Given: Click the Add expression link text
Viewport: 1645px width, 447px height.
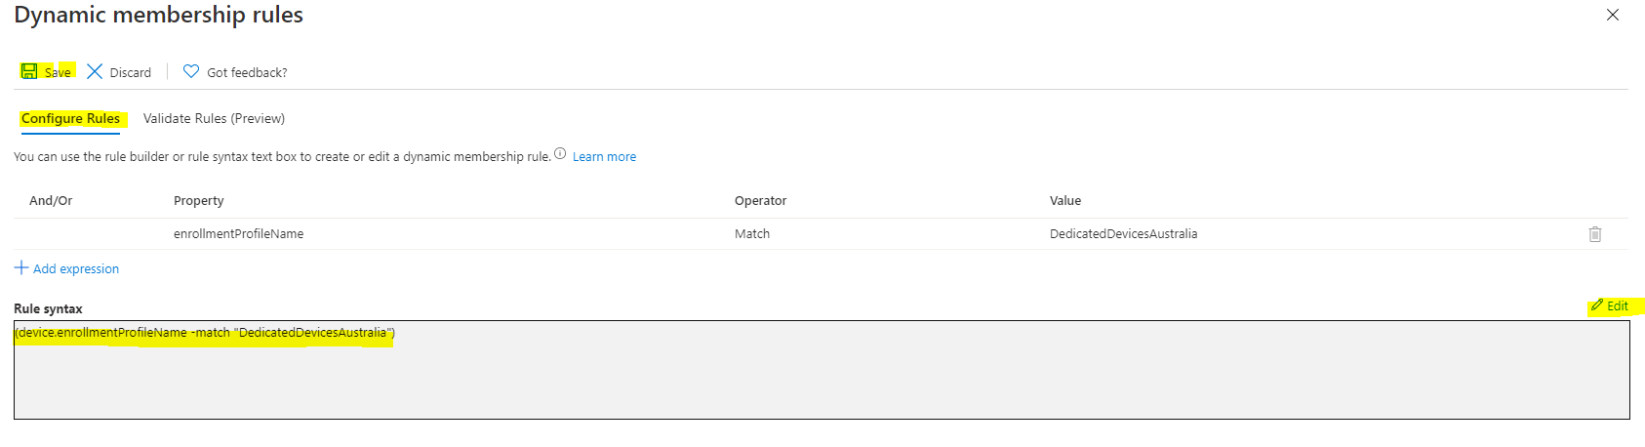Looking at the screenshot, I should pos(76,268).
